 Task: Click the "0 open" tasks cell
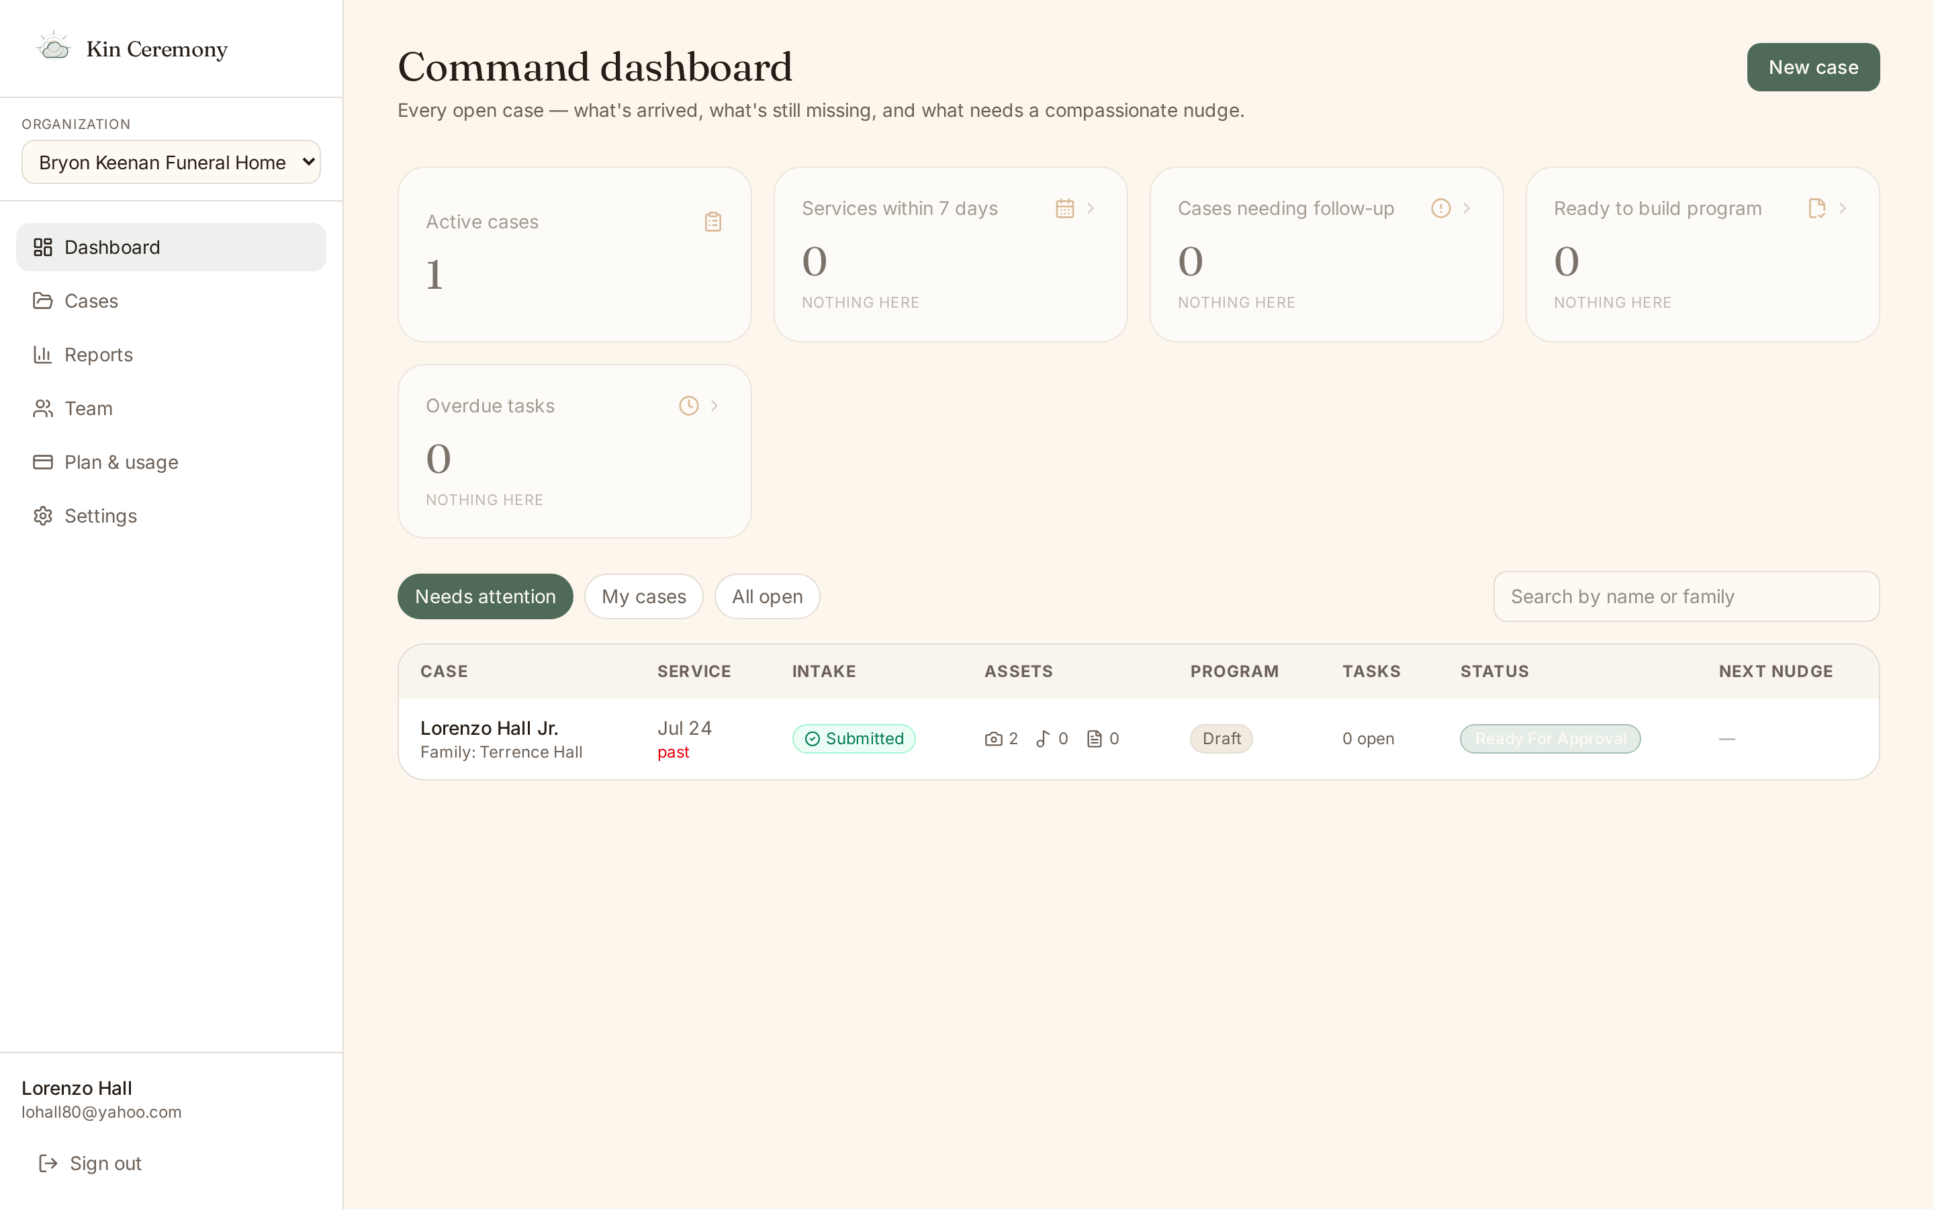[x=1368, y=739]
